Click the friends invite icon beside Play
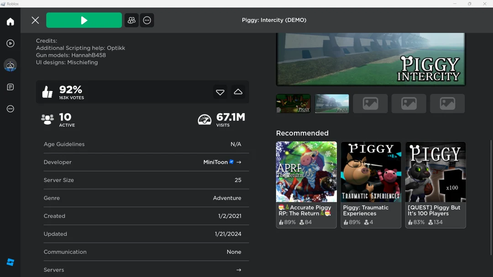This screenshot has height=277, width=493. coord(131,20)
